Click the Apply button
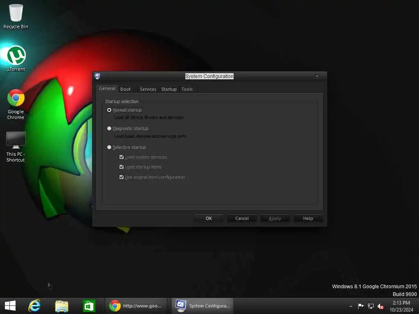This screenshot has width=419, height=314. [x=275, y=218]
